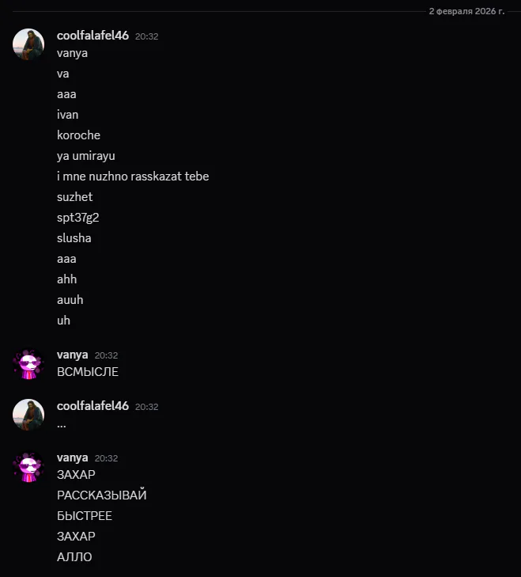Select the РАССКАЗЫВАЙ message
The height and width of the screenshot is (577, 521).
[101, 495]
